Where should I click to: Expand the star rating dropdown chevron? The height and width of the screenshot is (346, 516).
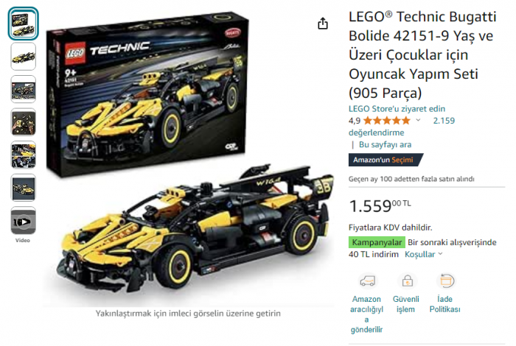(x=418, y=120)
